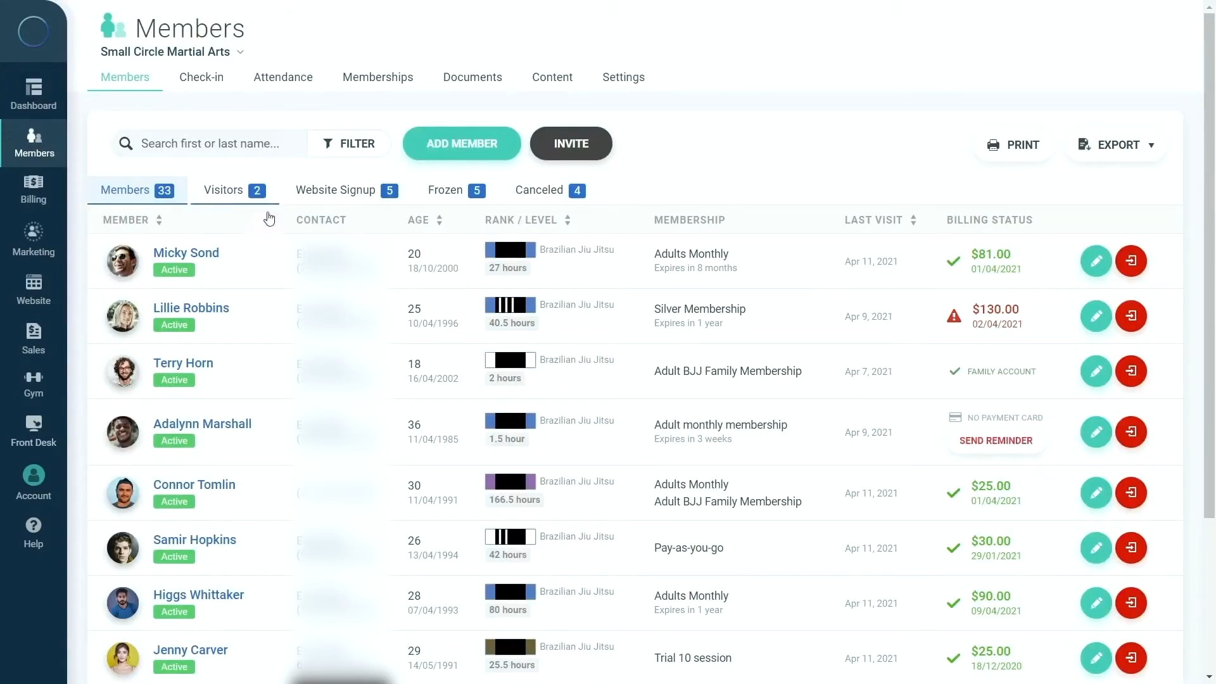The width and height of the screenshot is (1216, 684).
Task: Select the Website Signup 5 sub-tab
Action: pyautogui.click(x=346, y=190)
